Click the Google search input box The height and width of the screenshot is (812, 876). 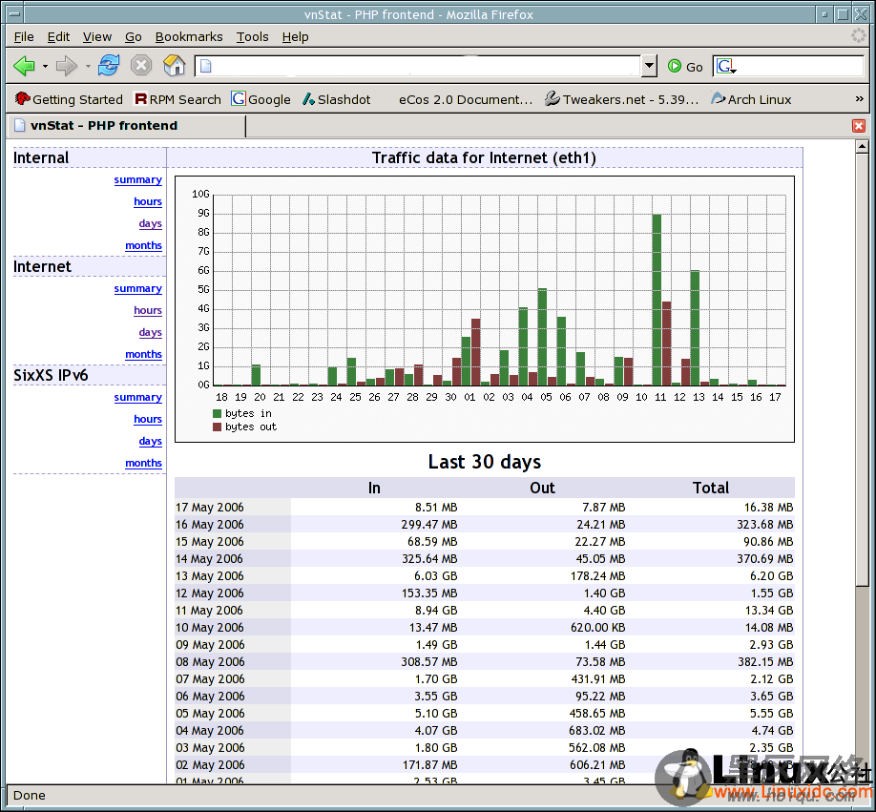pyautogui.click(x=800, y=66)
